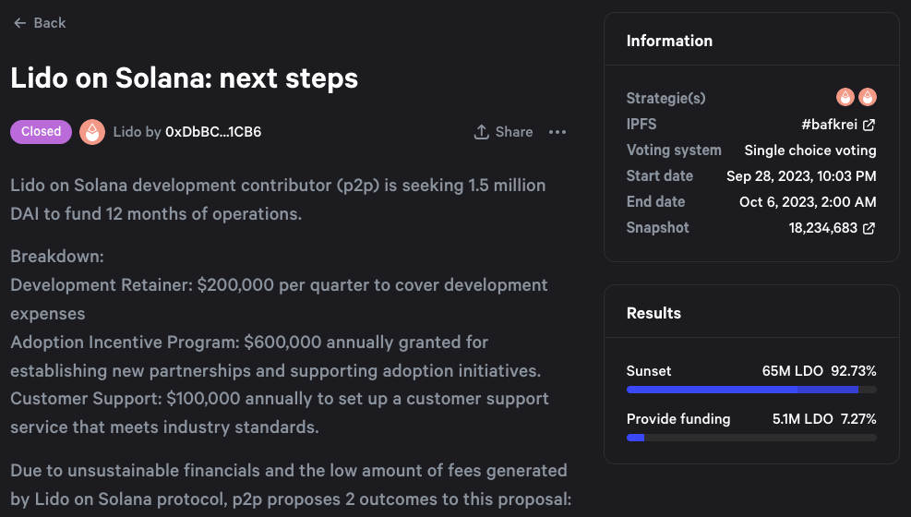
Task: Click the proposal title heading
Action: click(x=184, y=78)
